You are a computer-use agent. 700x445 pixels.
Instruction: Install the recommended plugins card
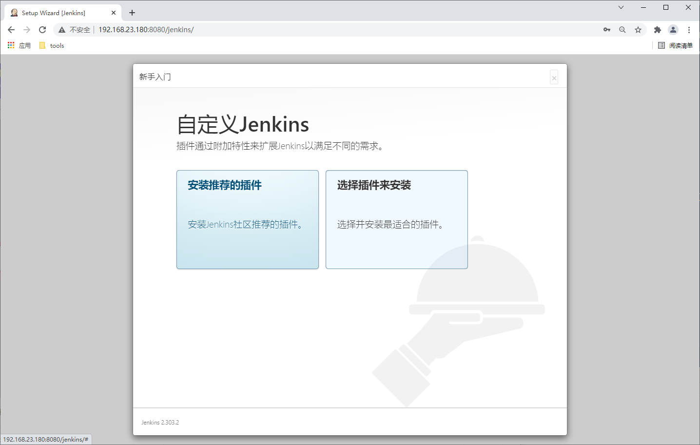point(248,219)
